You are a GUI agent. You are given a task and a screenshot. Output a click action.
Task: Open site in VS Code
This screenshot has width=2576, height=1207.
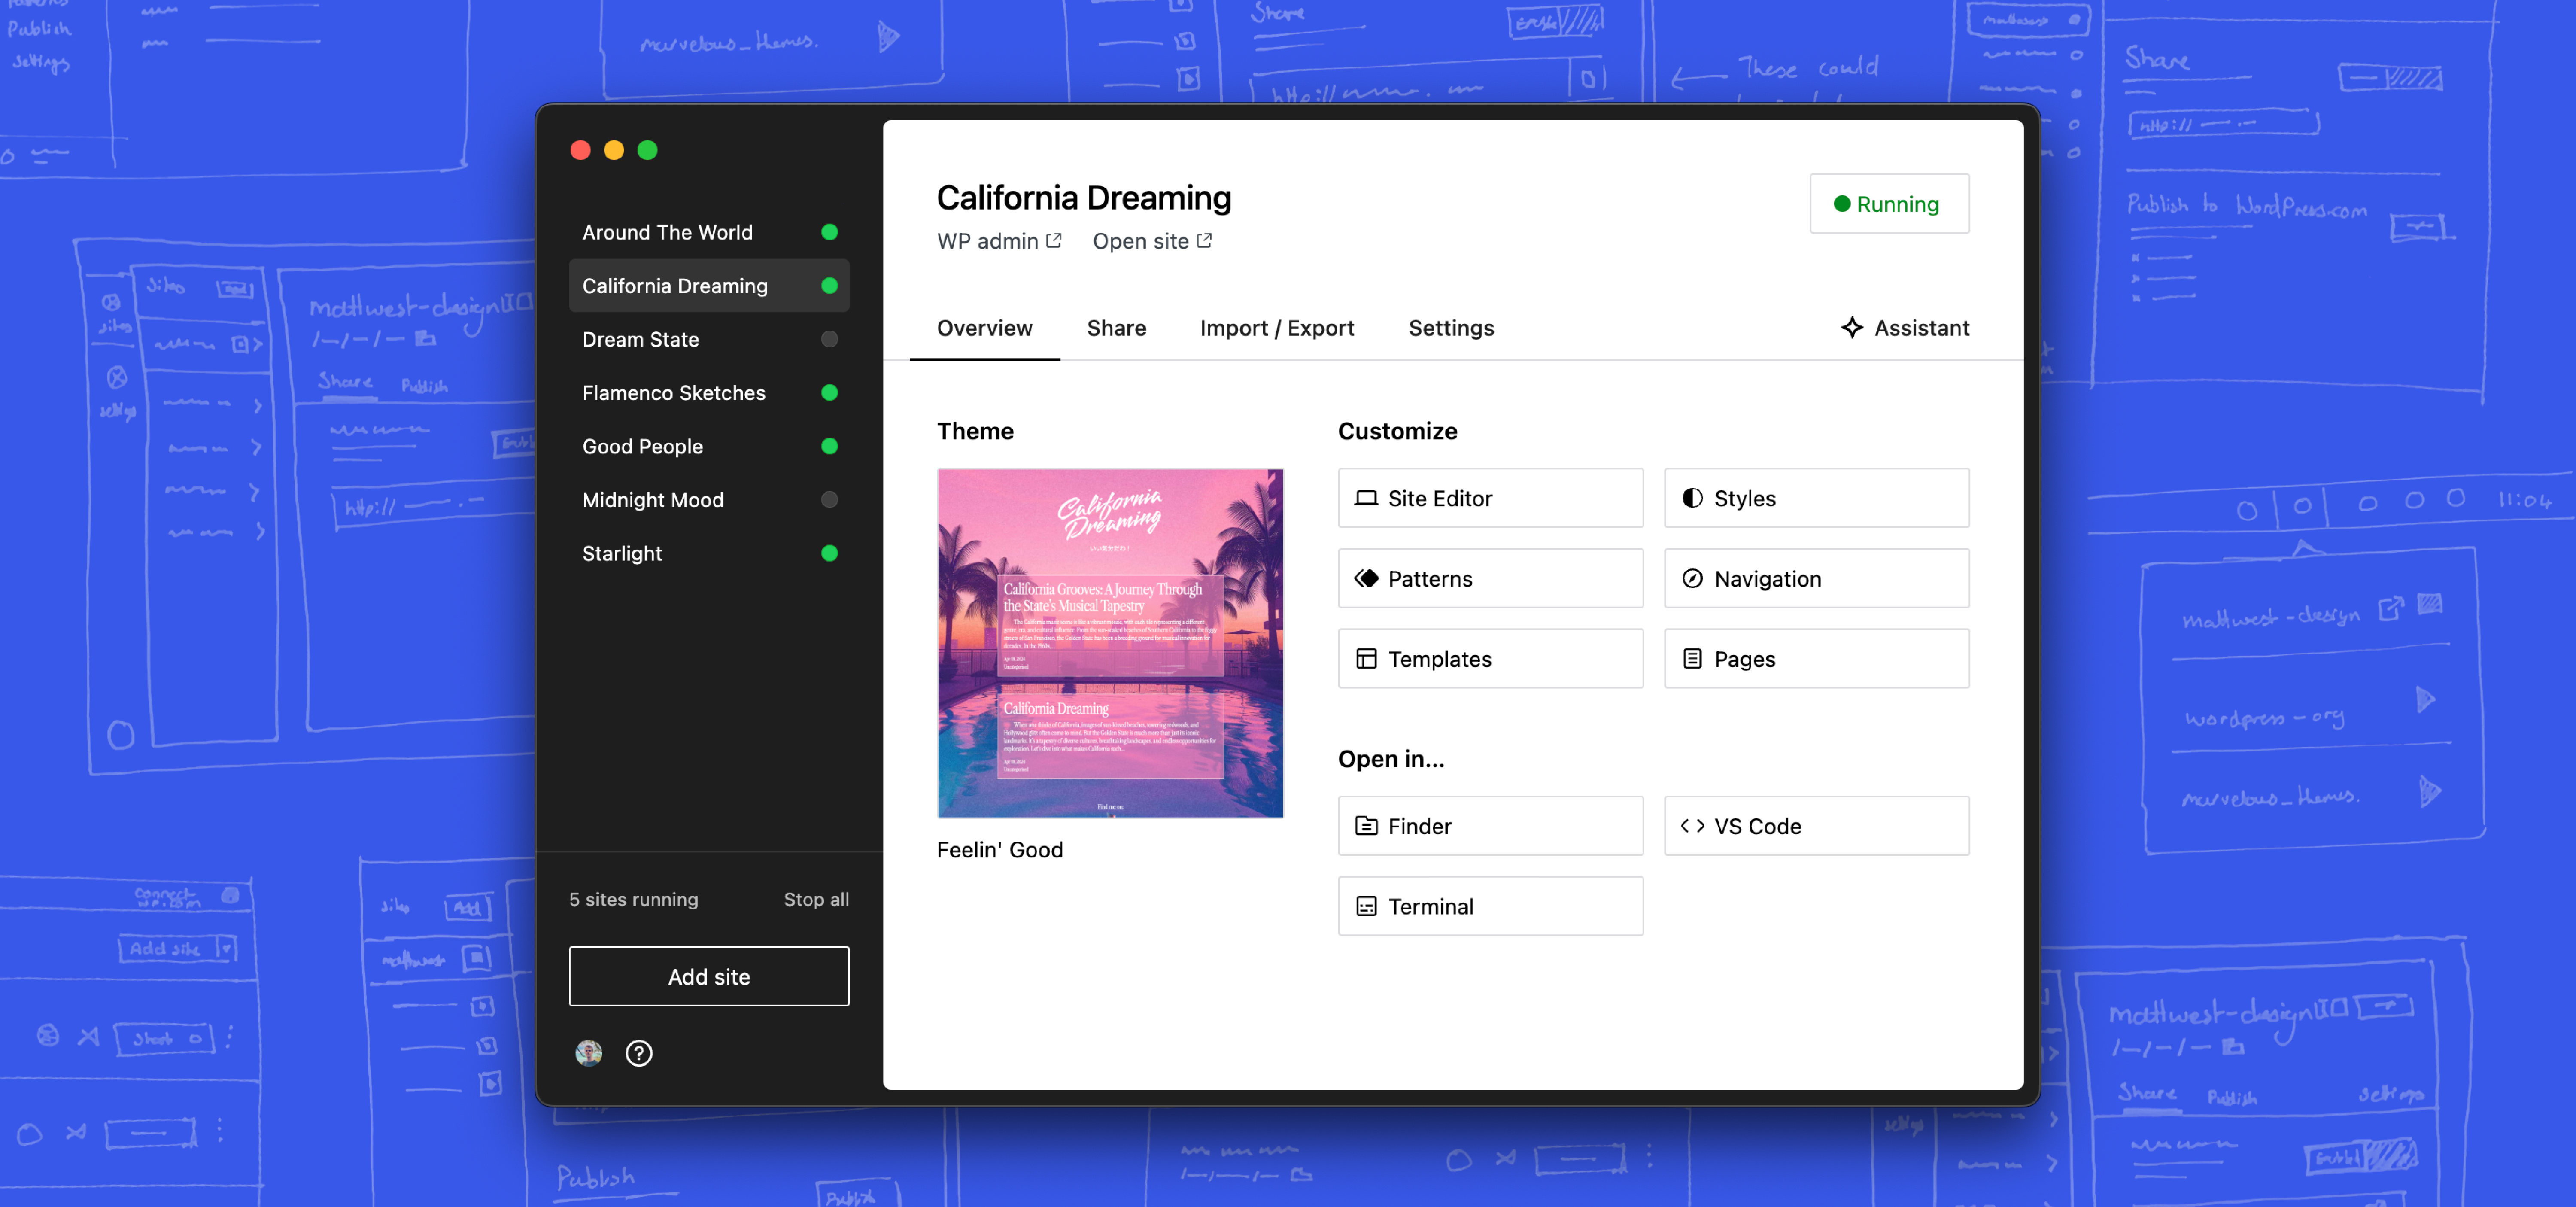click(x=1816, y=826)
